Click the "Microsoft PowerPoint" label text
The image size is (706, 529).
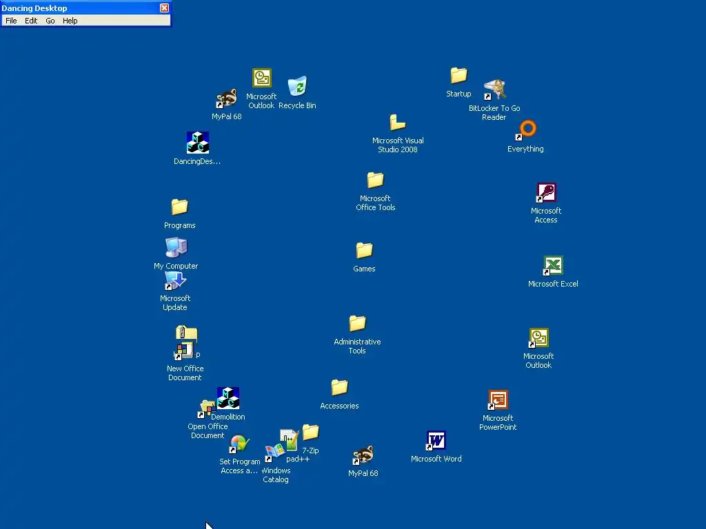[x=498, y=422]
